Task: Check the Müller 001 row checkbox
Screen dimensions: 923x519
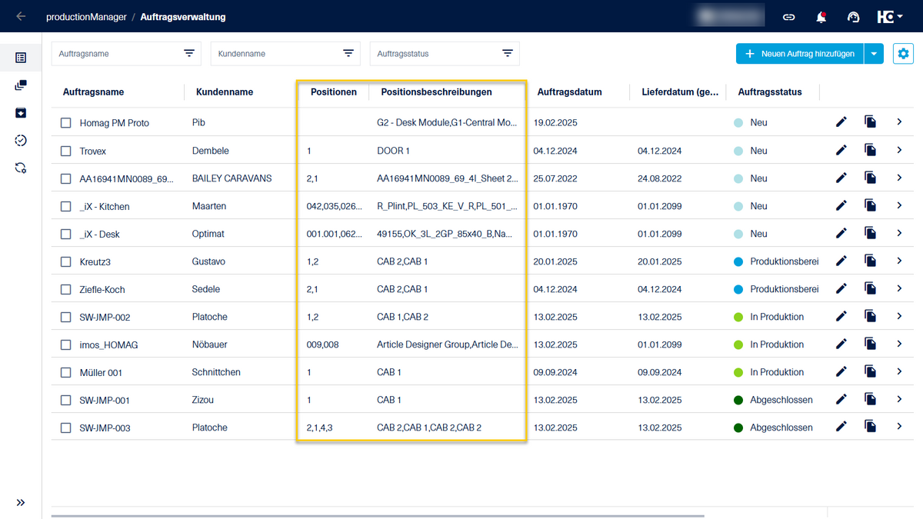Action: coord(66,372)
